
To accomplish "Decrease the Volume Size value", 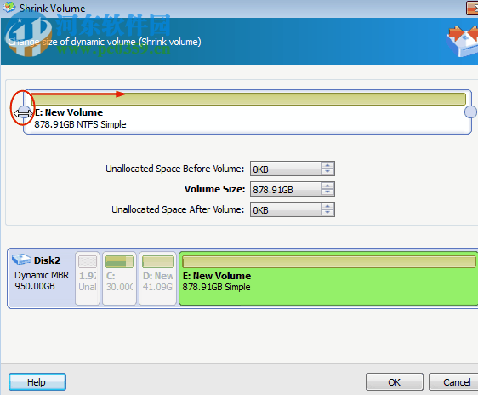I will click(327, 192).
